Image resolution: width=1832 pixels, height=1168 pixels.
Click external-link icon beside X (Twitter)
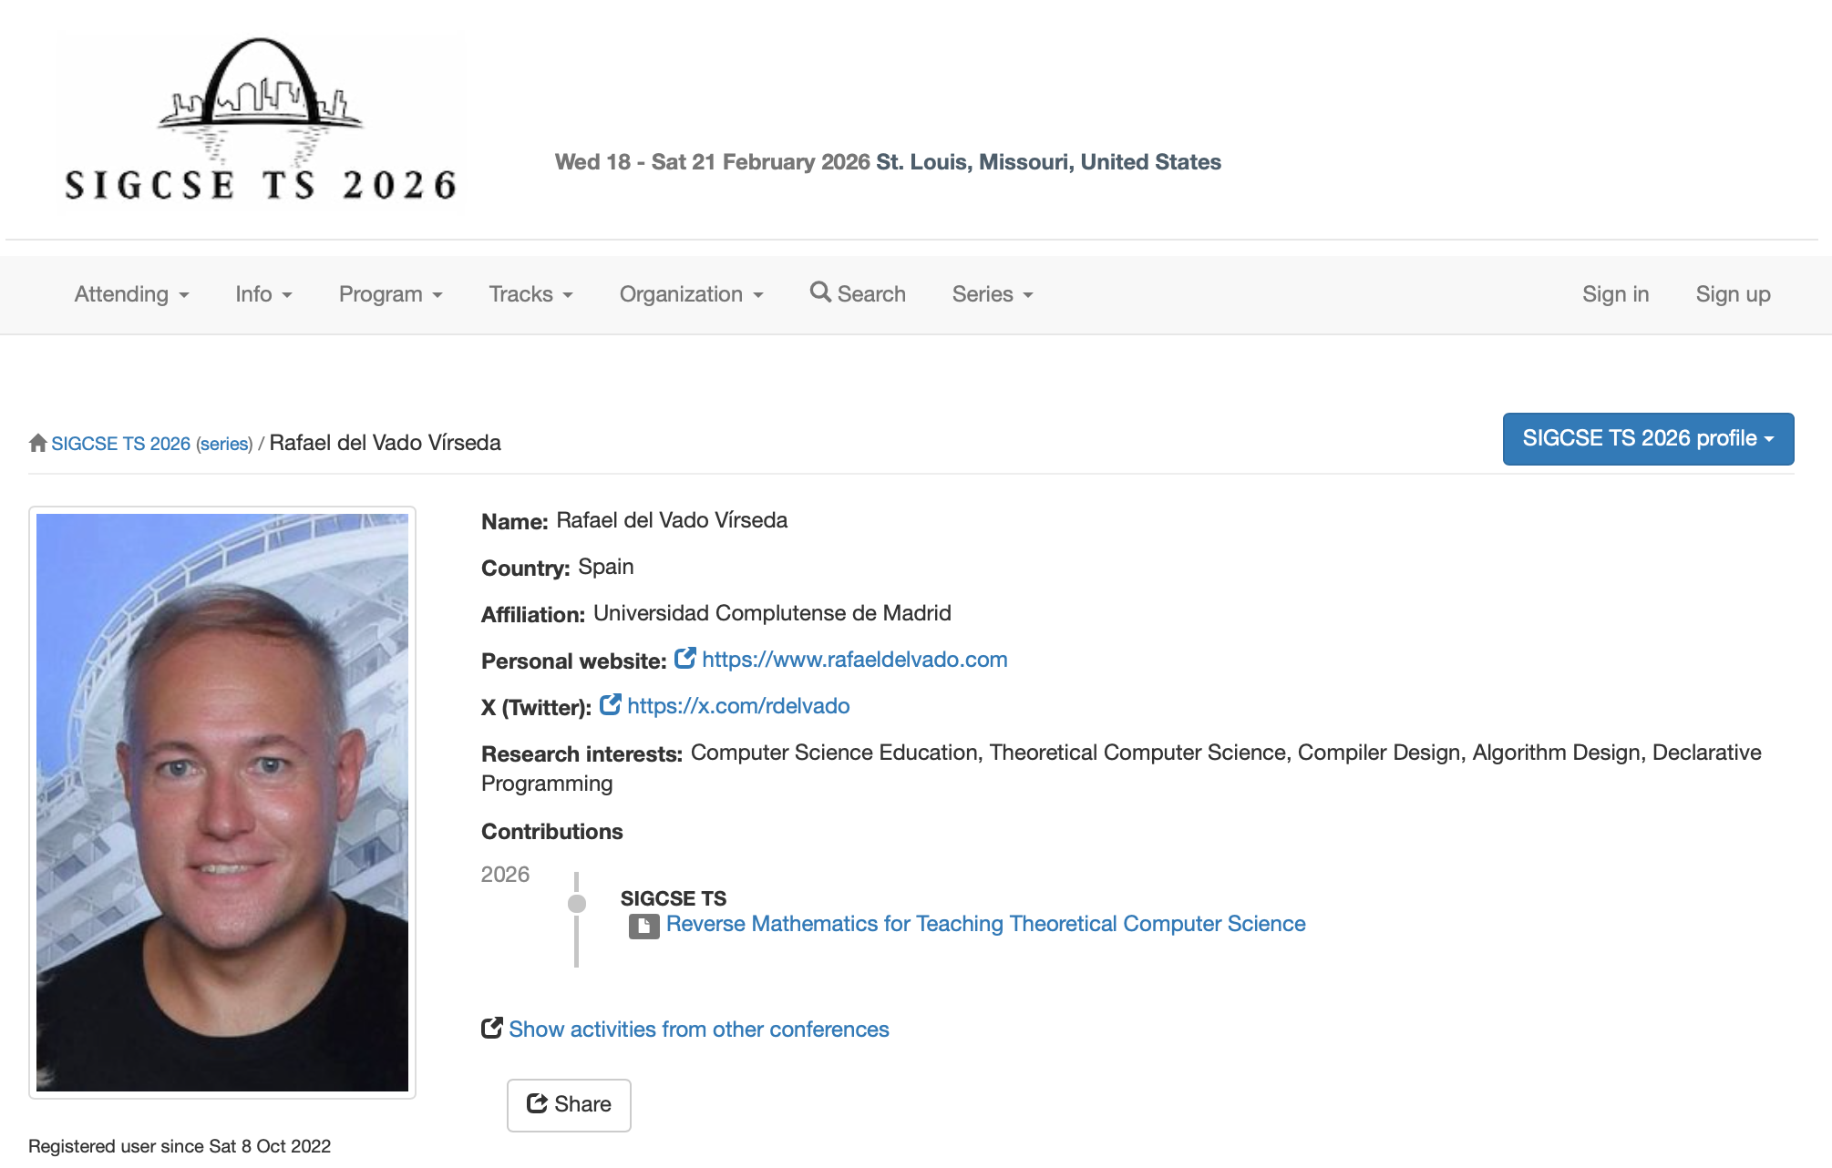coord(610,705)
